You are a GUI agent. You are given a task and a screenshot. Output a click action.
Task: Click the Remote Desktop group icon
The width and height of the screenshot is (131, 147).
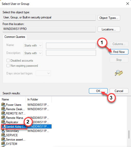tap(3, 109)
